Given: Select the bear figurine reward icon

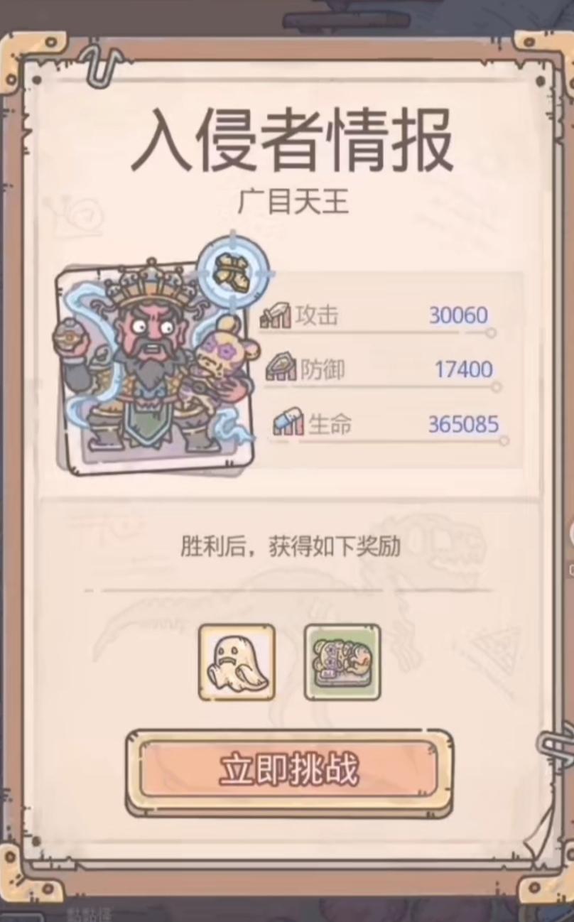Looking at the screenshot, I should (x=342, y=662).
